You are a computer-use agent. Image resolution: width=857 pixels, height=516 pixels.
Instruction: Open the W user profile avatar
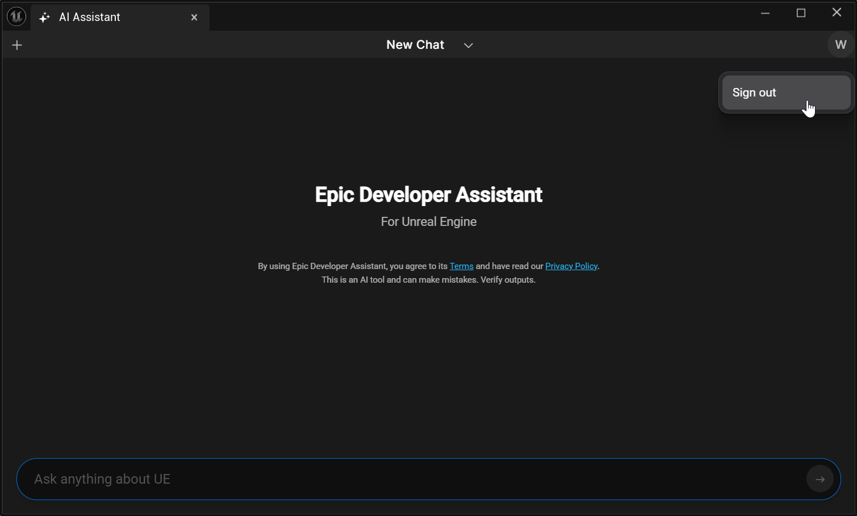click(841, 45)
